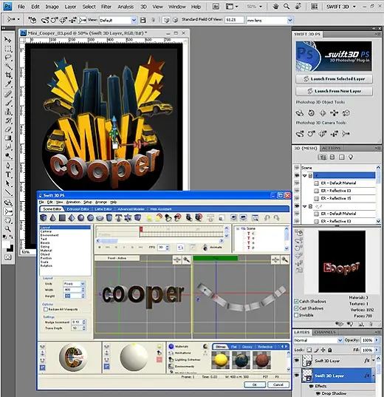
Task: Click Cancel in Swift 3D PS dialog
Action: click(278, 384)
